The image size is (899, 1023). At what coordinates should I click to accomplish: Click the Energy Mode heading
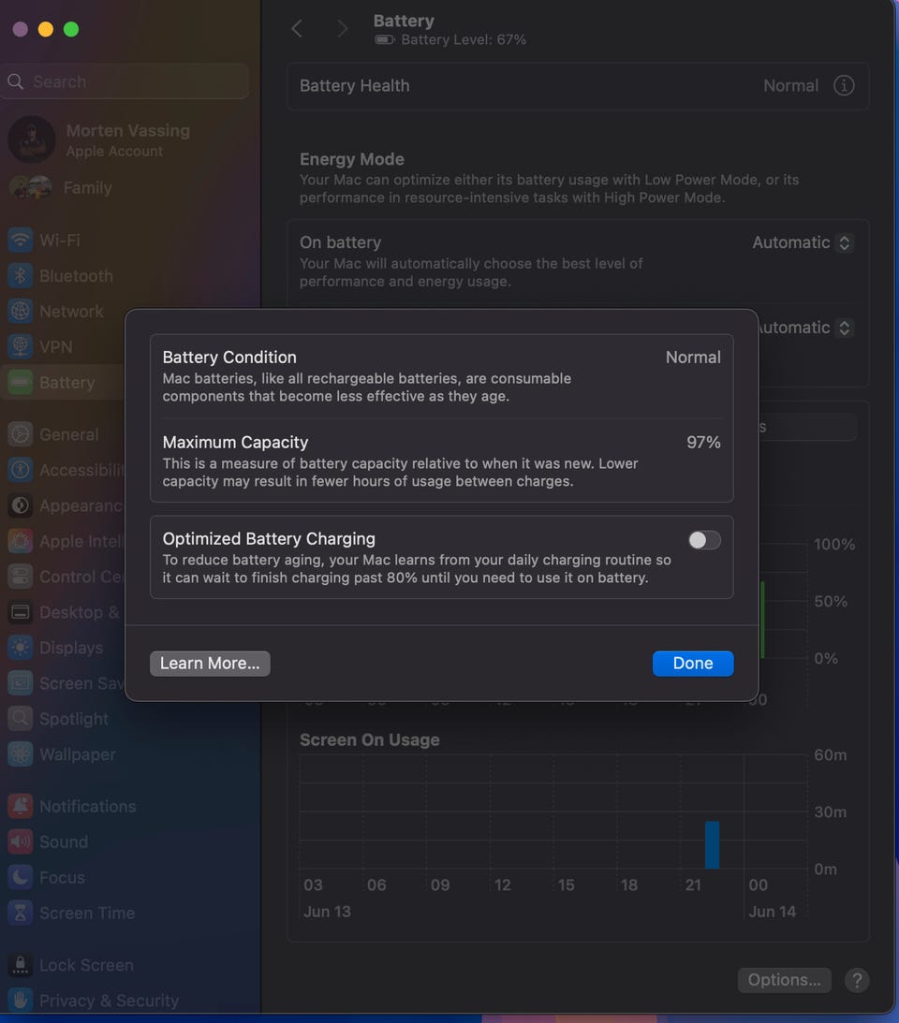pos(352,159)
